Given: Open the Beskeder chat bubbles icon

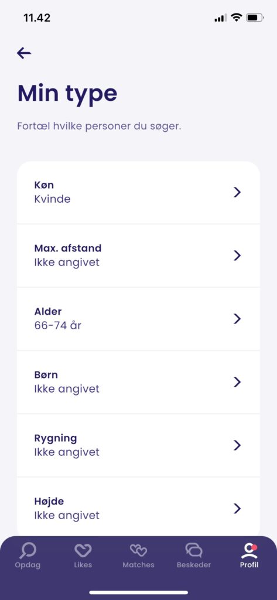Looking at the screenshot, I should [x=194, y=551].
